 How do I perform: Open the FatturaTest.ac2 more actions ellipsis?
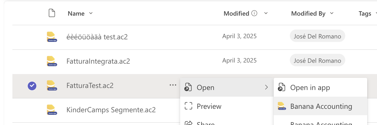click(173, 85)
